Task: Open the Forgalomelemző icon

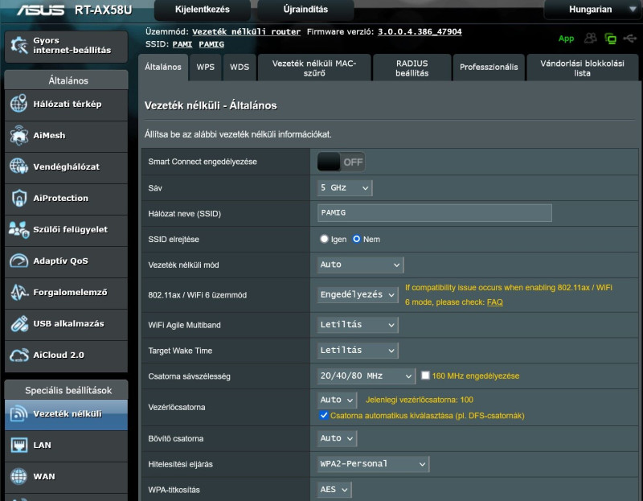Action: [18, 292]
